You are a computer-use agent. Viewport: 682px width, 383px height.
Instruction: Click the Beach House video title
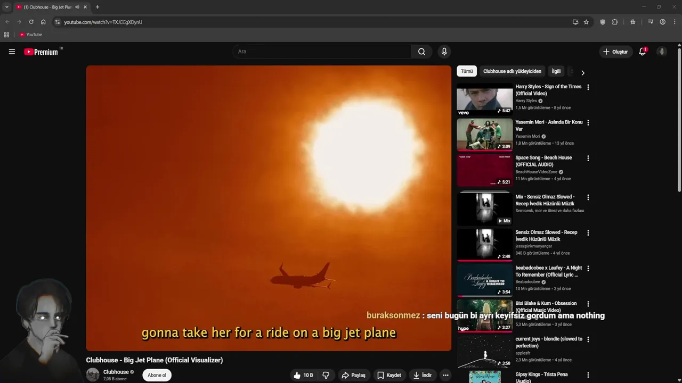[x=543, y=161]
